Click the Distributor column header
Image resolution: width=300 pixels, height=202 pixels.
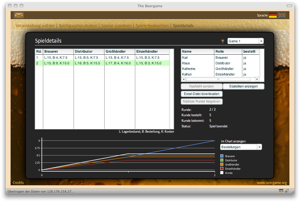point(89,52)
